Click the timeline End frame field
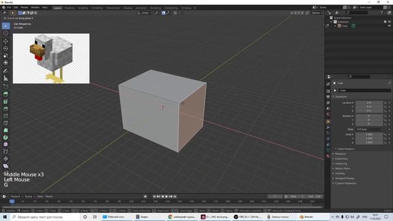The image size is (393, 221). click(x=314, y=196)
